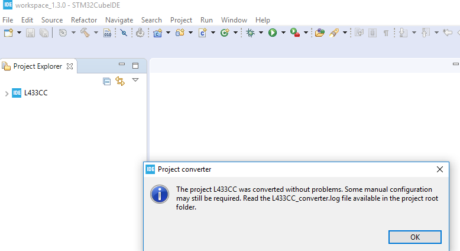Open the Previous Annotation dropdown arrow
The width and height of the screenshot is (460, 251).
pyautogui.click(x=436, y=33)
